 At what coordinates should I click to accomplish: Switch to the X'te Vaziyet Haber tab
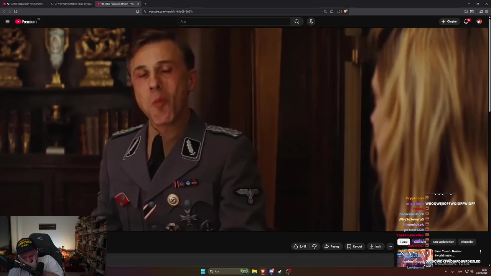[71, 4]
